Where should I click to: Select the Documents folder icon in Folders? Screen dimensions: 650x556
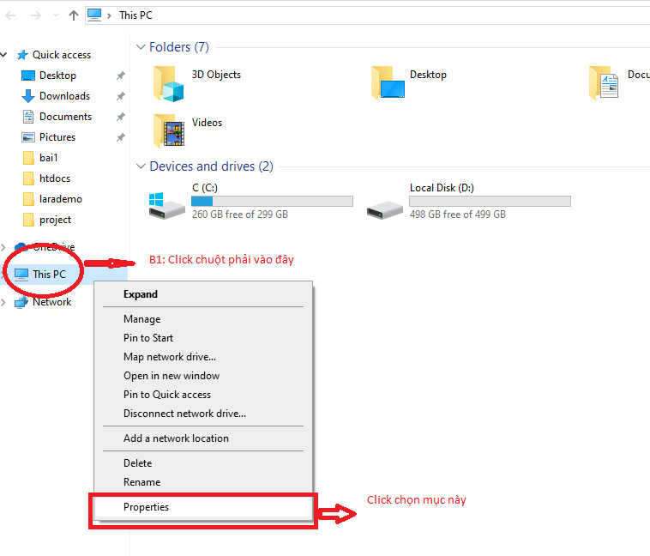(604, 83)
